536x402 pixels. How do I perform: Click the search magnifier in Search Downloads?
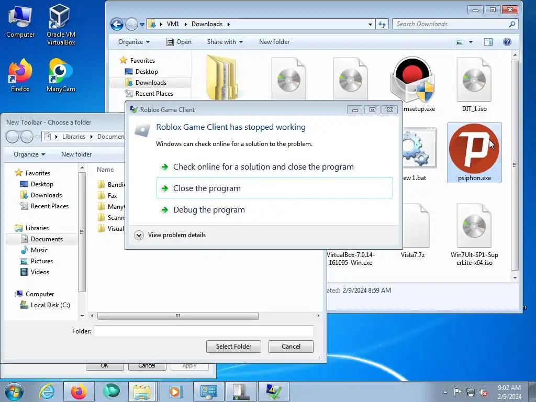(x=512, y=24)
